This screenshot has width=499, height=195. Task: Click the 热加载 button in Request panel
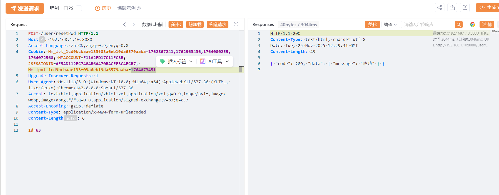point(195,24)
